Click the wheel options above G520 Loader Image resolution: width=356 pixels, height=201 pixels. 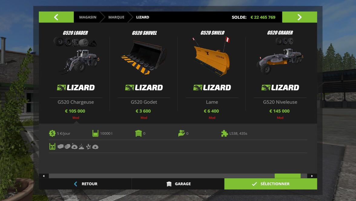pos(75,42)
